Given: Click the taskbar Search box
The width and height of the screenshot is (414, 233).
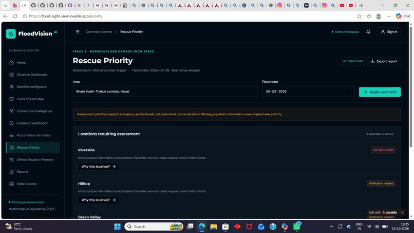Looking at the screenshot, I should pyautogui.click(x=154, y=227).
